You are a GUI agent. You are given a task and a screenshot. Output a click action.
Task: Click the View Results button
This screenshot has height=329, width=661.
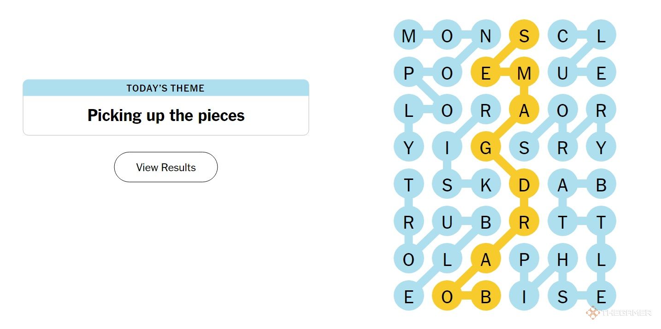point(166,167)
